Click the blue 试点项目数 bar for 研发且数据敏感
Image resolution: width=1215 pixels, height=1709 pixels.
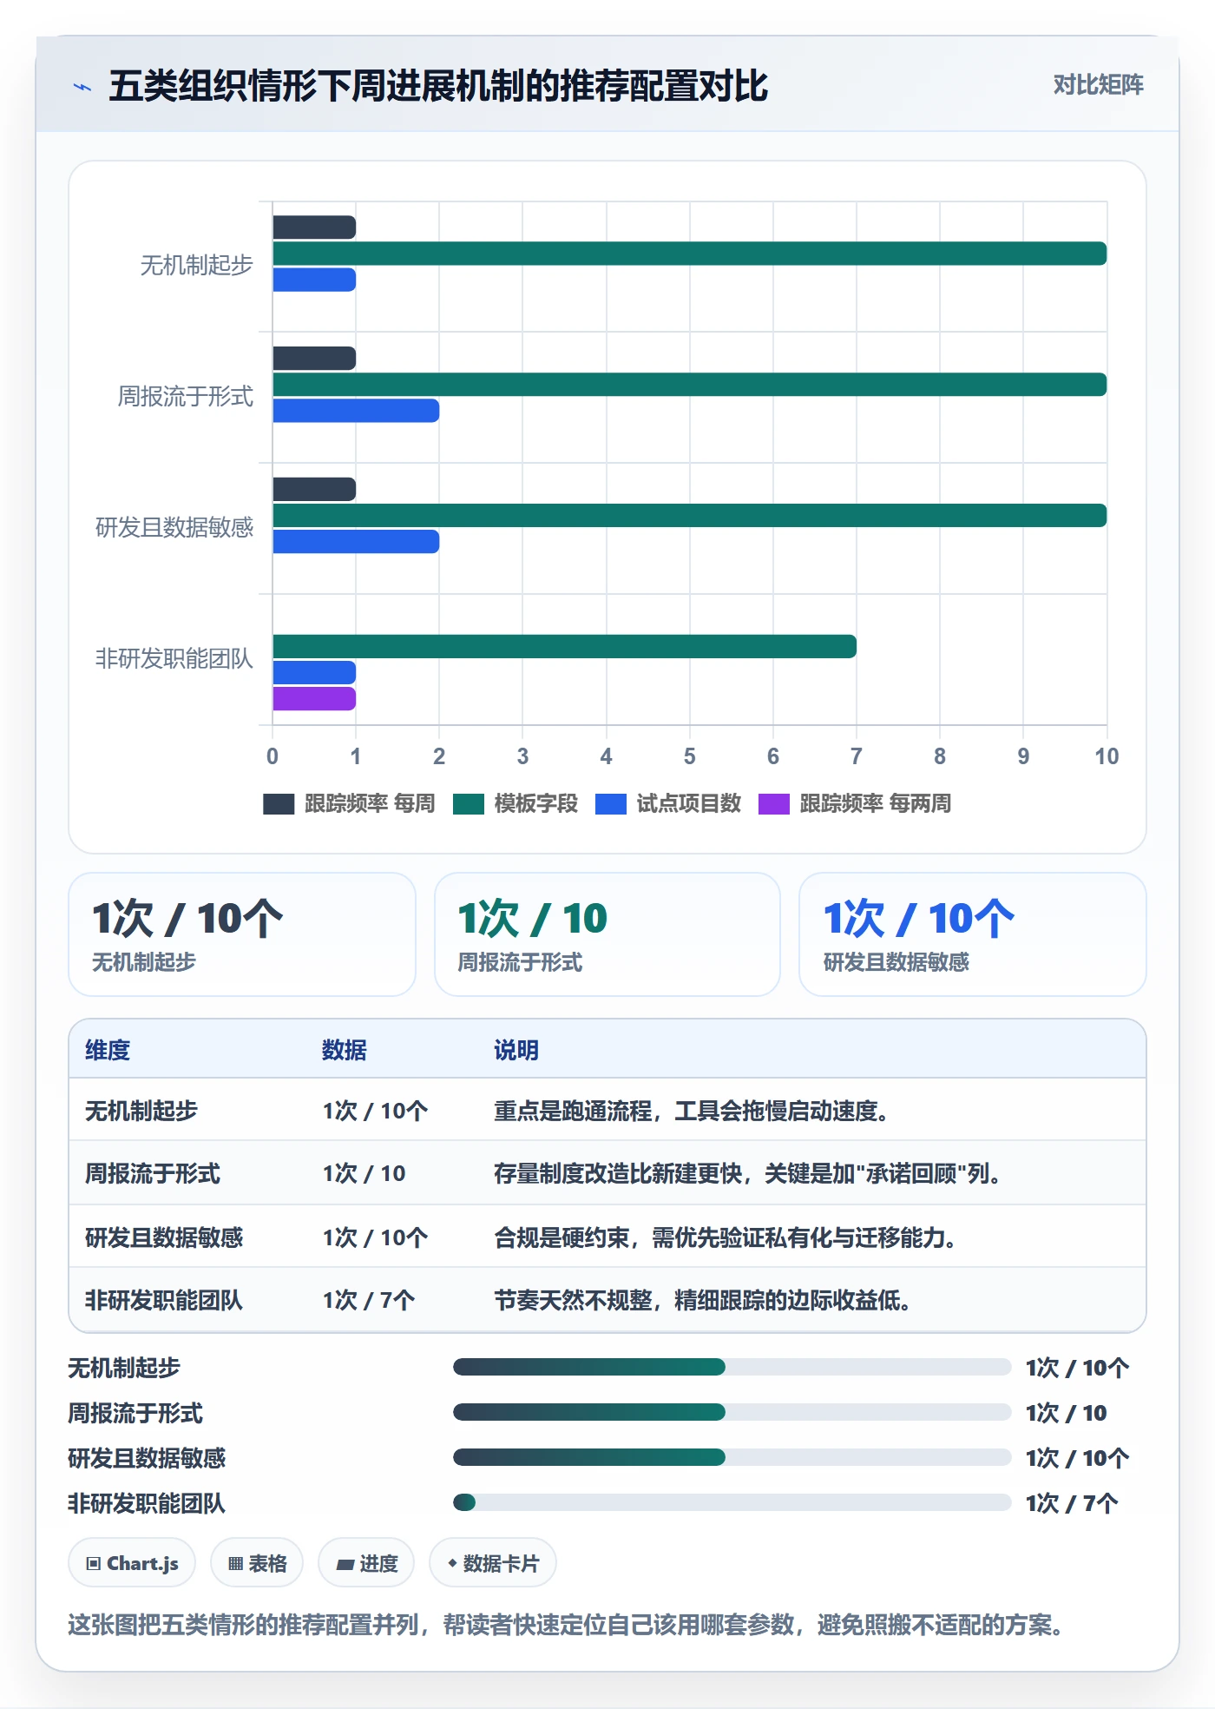[356, 542]
